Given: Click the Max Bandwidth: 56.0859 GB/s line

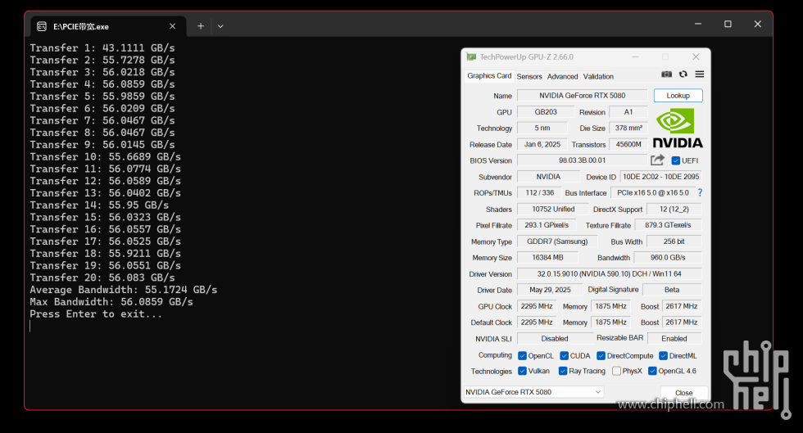Looking at the screenshot, I should pos(111,302).
